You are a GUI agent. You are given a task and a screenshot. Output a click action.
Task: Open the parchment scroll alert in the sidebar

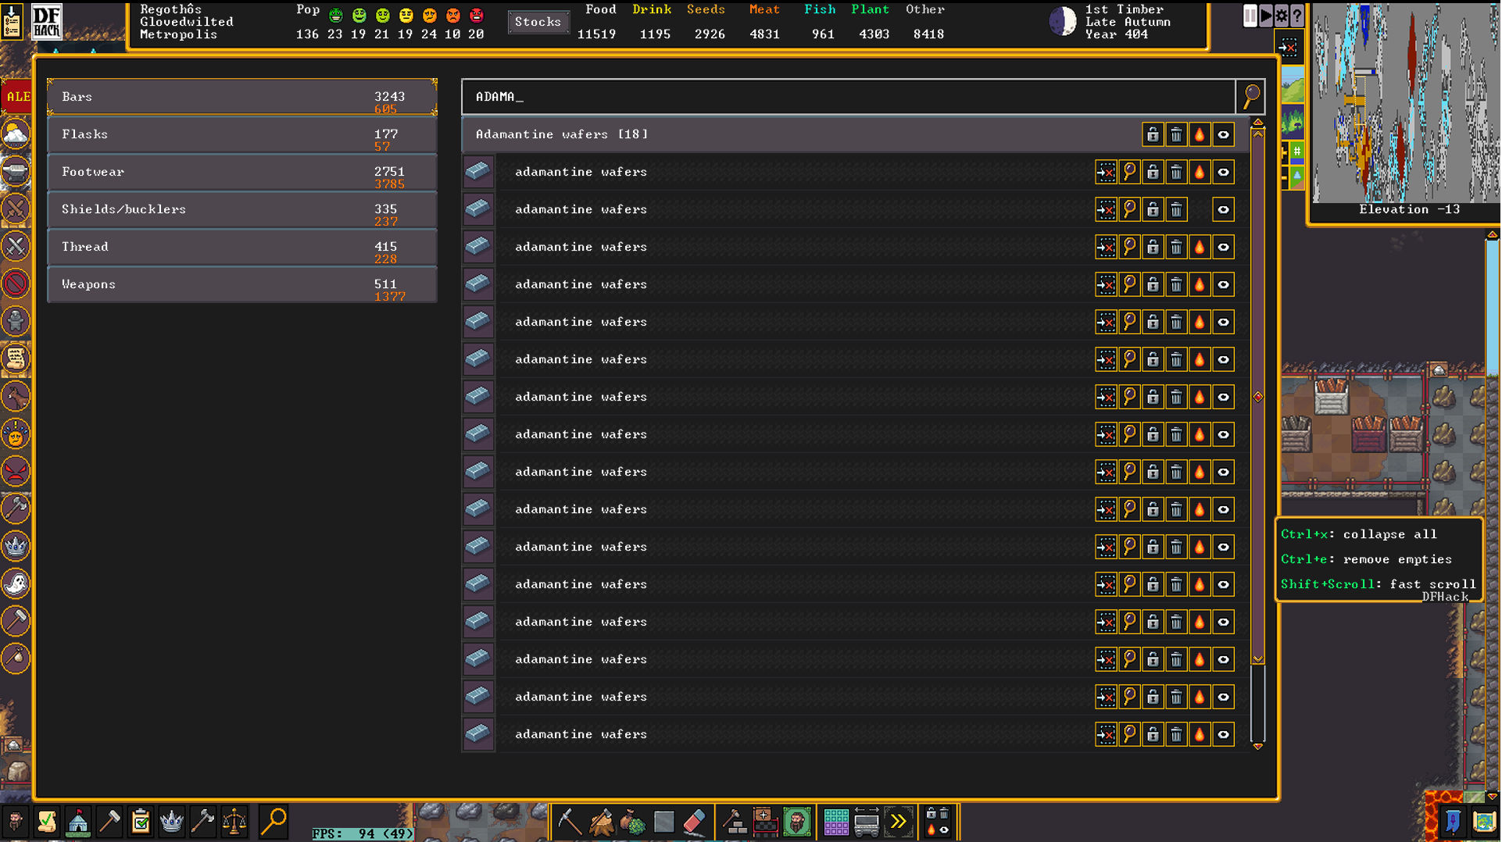coord(16,359)
